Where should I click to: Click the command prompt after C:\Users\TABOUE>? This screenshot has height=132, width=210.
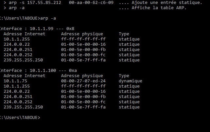[20, 118]
